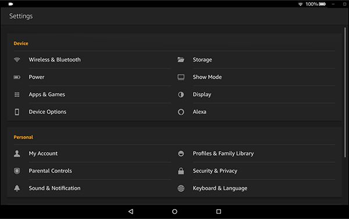Tap the tablet icon for Device Options

point(17,112)
